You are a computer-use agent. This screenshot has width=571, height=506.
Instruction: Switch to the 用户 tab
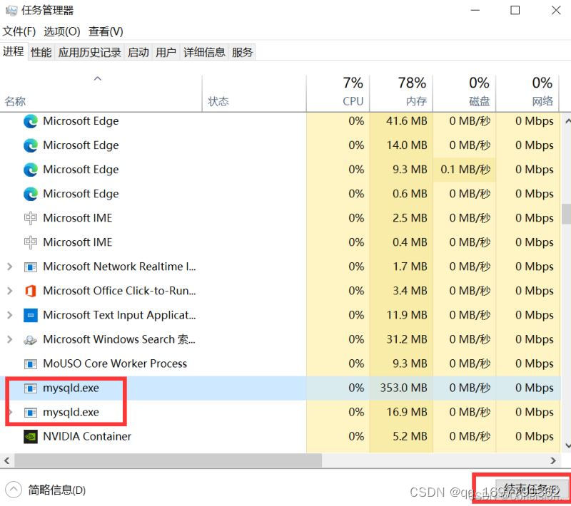[166, 52]
